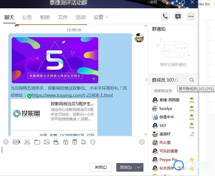Screen dimensions: 215x176
Task: Open the title bar dropdown arrow
Action: 164,2
